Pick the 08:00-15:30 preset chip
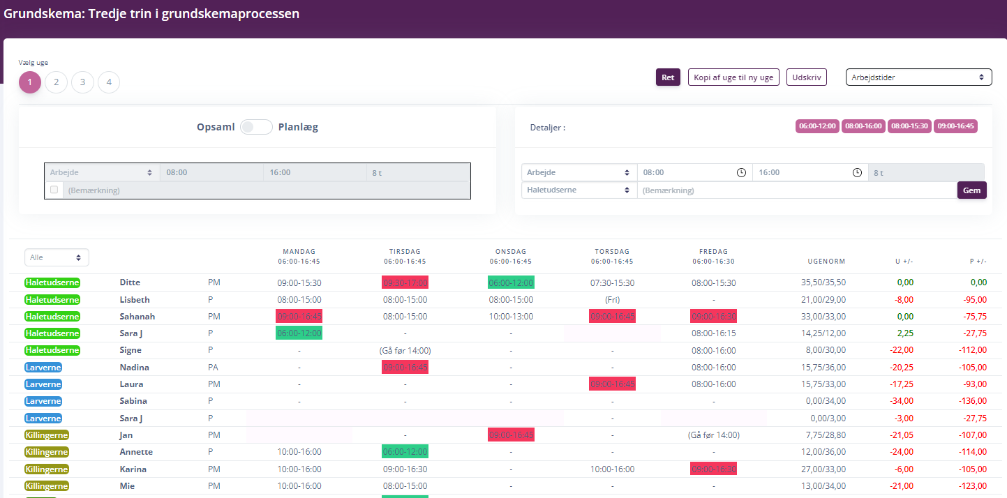Viewport: 1007px width, 498px height. click(x=909, y=126)
